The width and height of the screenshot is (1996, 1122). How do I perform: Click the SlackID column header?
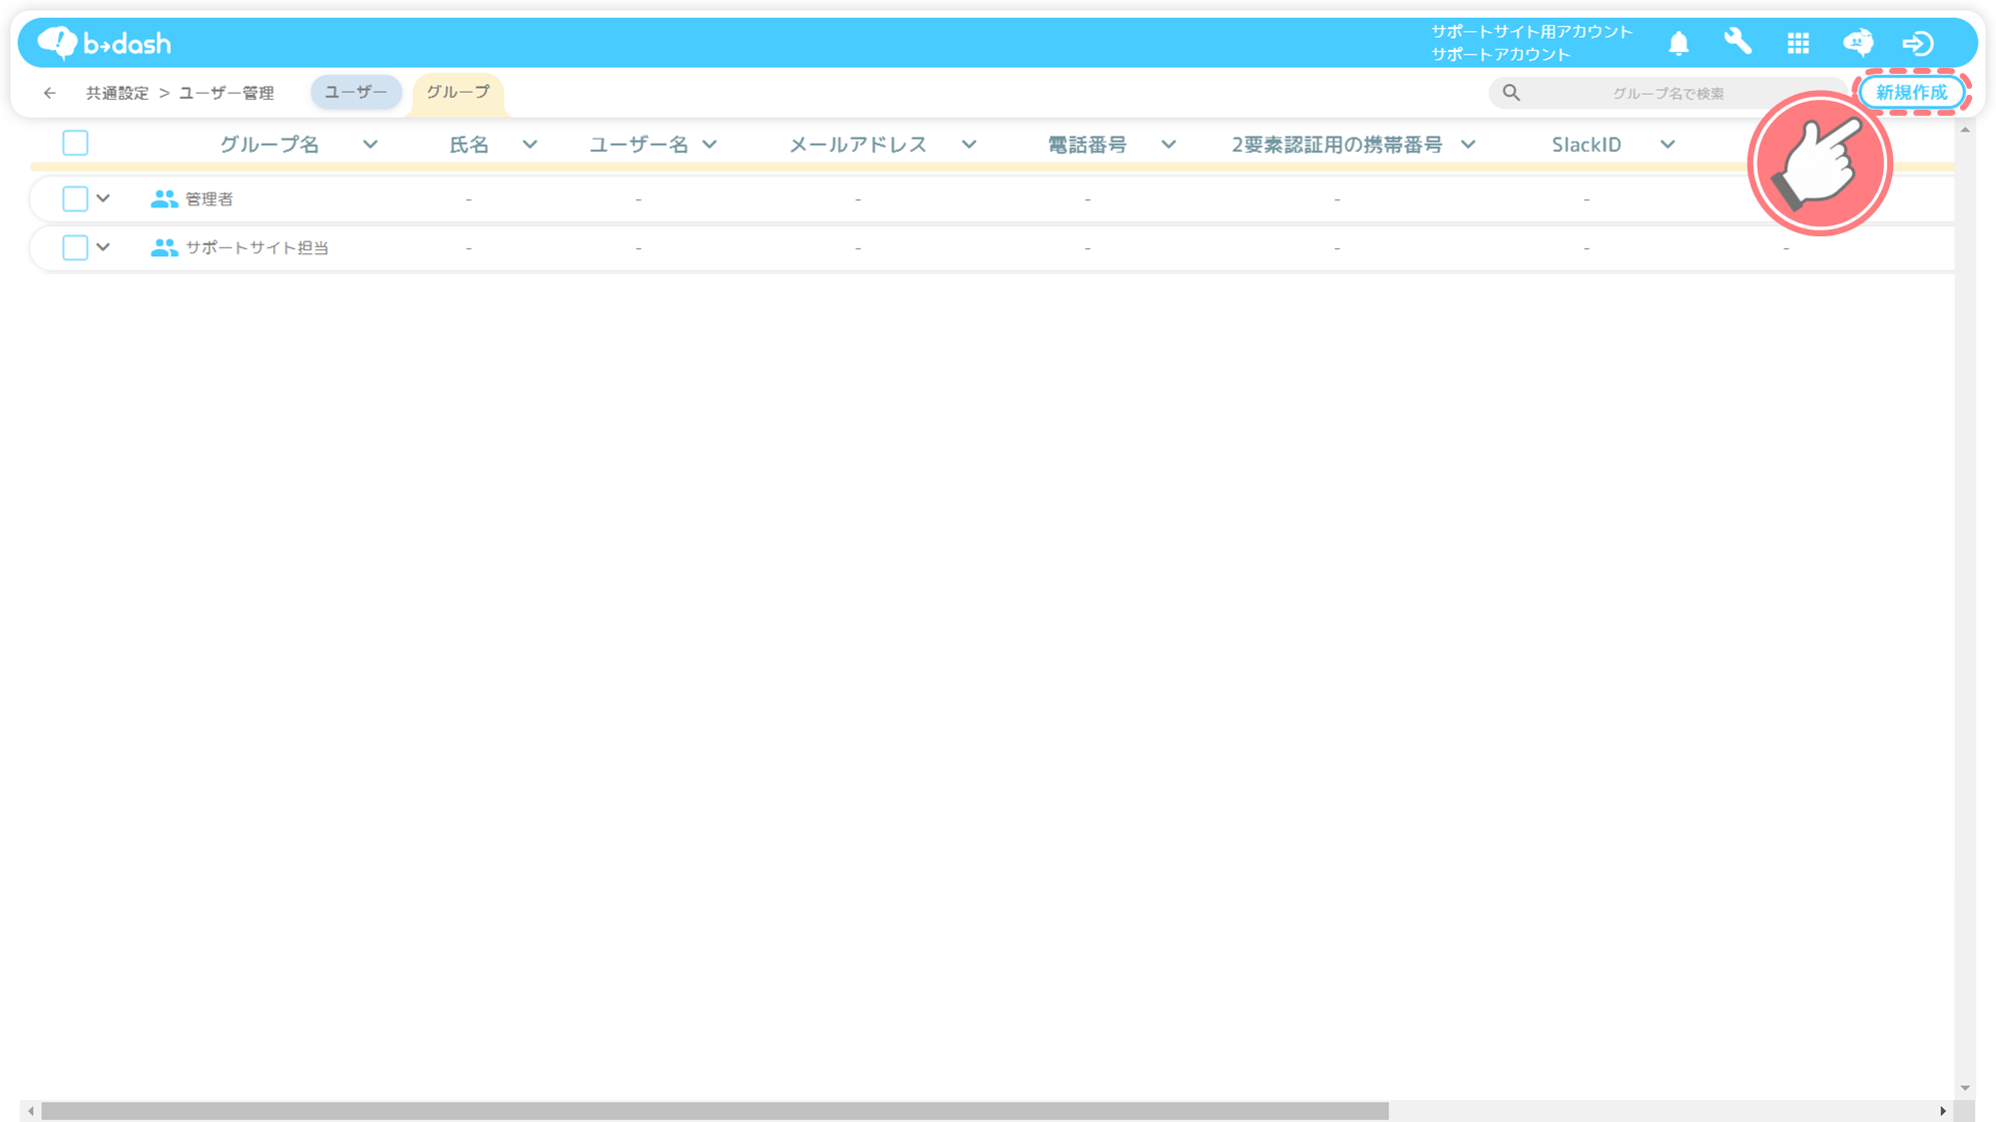pos(1586,145)
